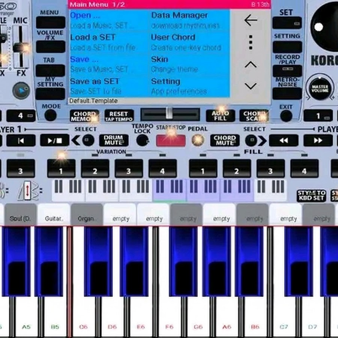338x338 pixels.
Task: Toggle CHORD MEMORY
Action: coord(84,116)
